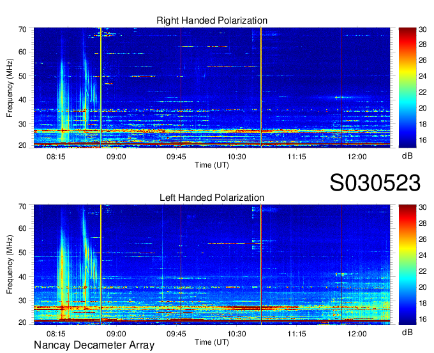Click the 08:15 time tick under the bottom plot

click(56, 334)
